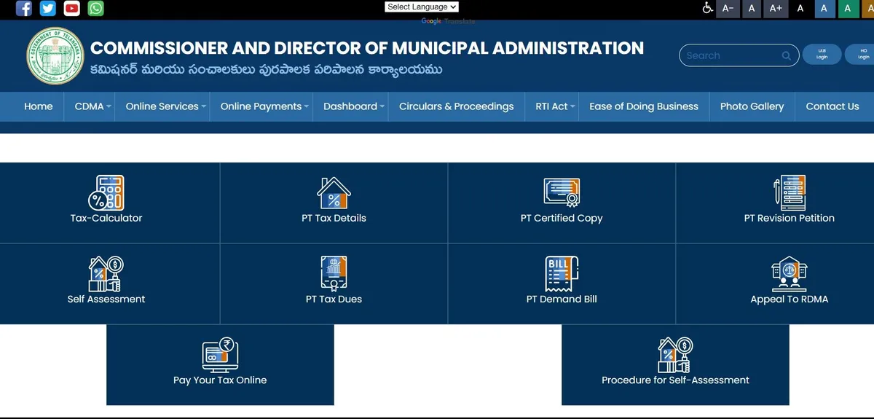Open the YouTube social icon

coord(71,8)
